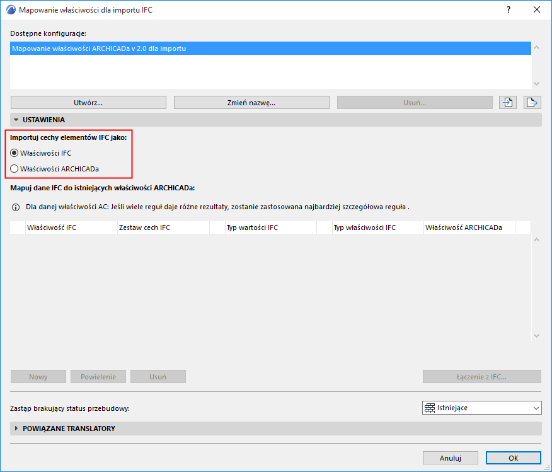Click the export configuration icon button
The width and height of the screenshot is (552, 472).
click(532, 103)
